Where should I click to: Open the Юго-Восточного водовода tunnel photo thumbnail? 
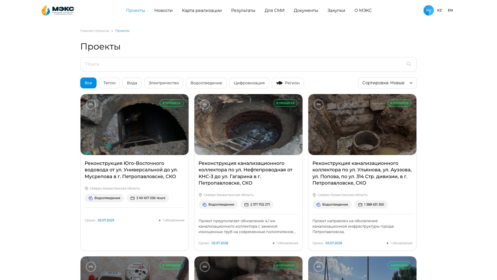135,124
